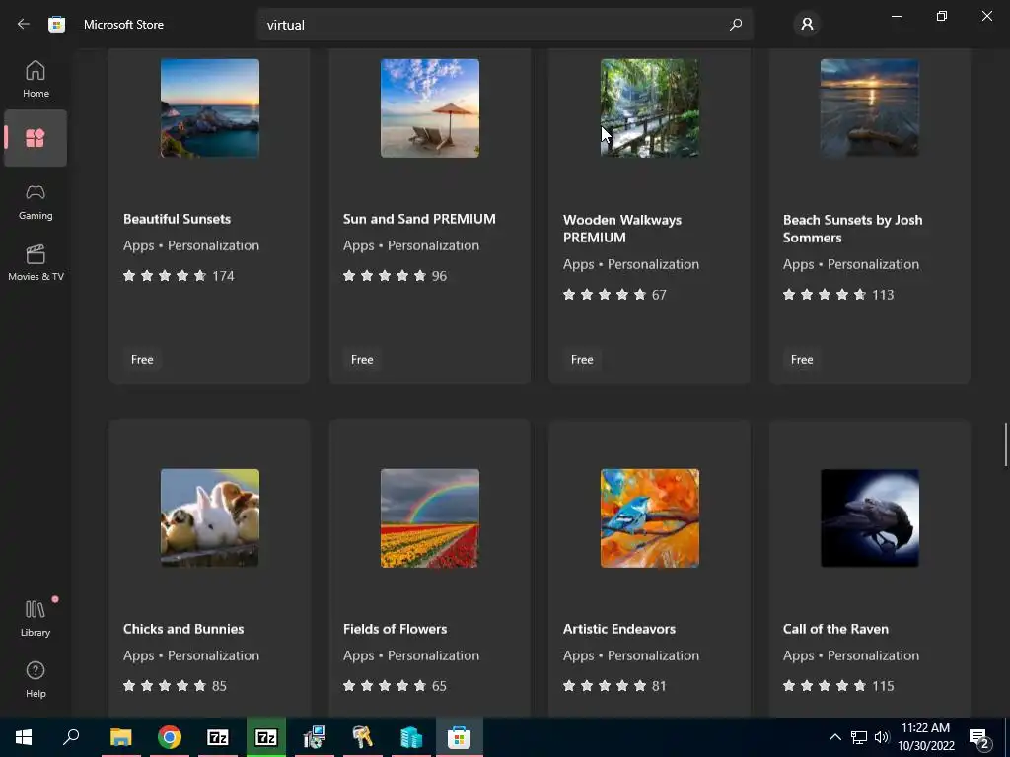Select 'Beach Sunsets by Josh Sommers' title
This screenshot has width=1010, height=757.
coord(852,229)
